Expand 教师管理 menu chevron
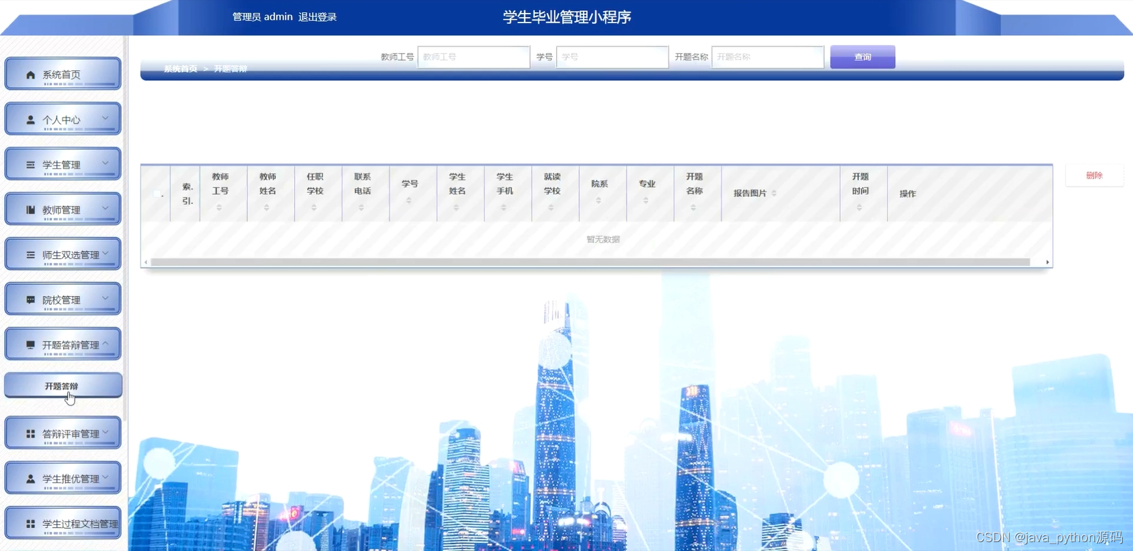This screenshot has width=1133, height=551. coord(105,209)
